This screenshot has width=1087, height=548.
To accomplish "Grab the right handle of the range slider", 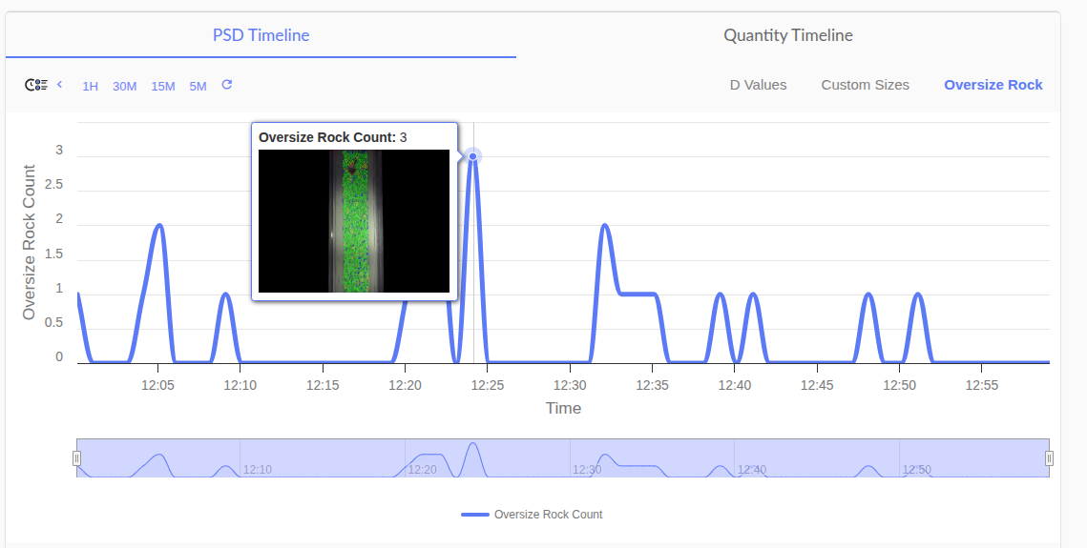I will tap(1049, 458).
